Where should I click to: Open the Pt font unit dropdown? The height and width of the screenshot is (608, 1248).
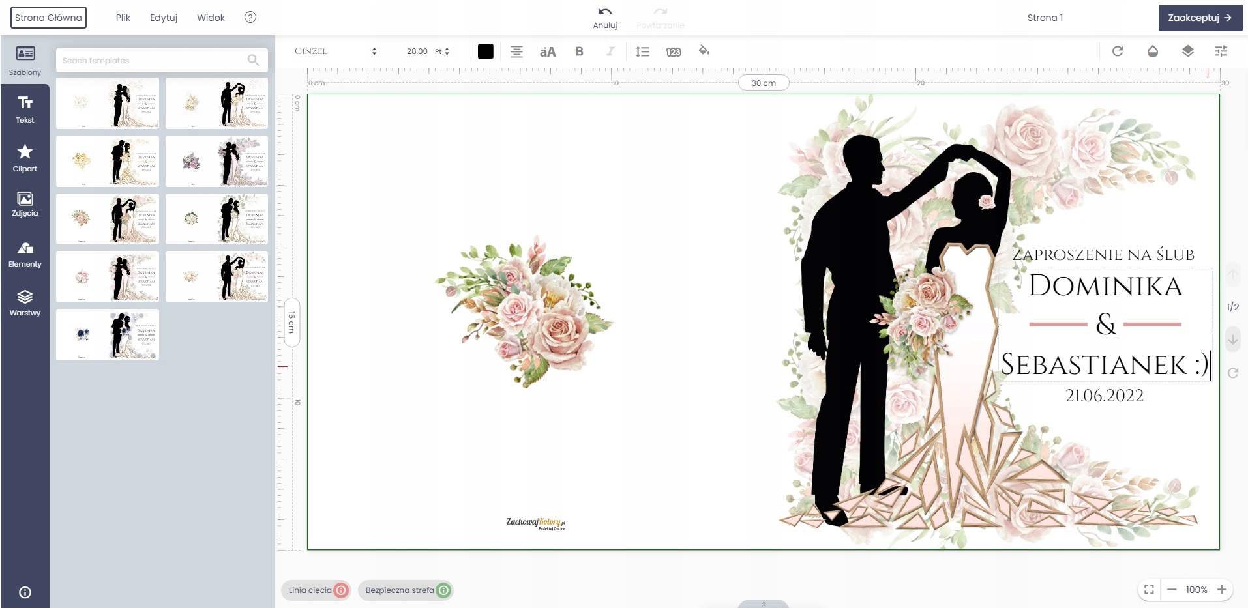coord(443,51)
